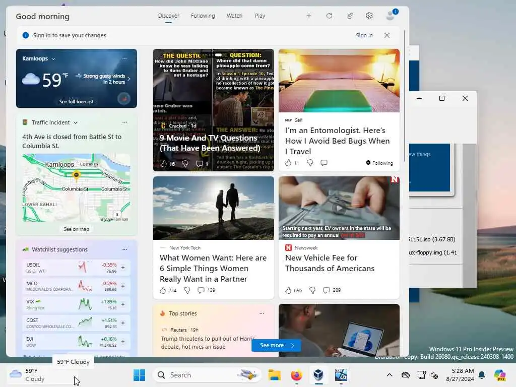Viewport: 516px width, 387px height.
Task: Open the VirtualBox cube icon on taskbar
Action: [x=318, y=375]
